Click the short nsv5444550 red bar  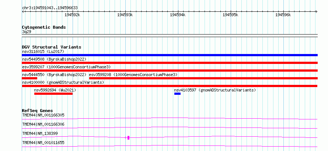pyautogui.click(x=29, y=78)
